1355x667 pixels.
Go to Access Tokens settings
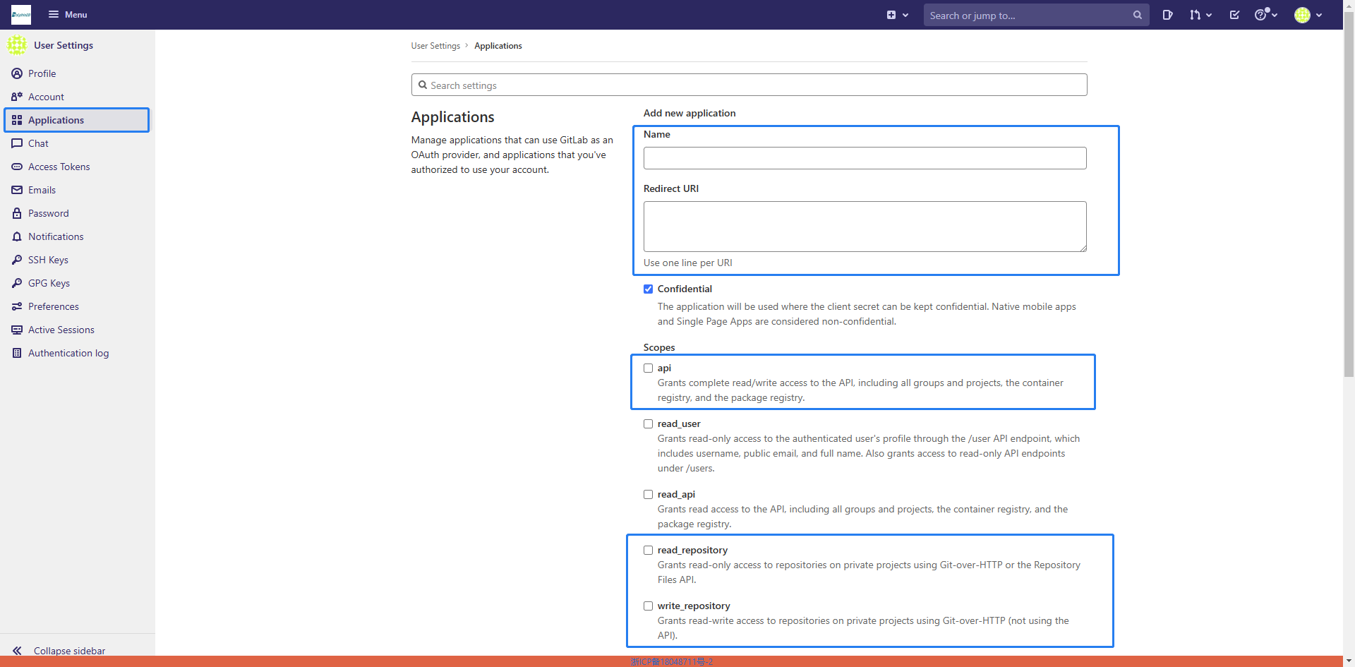(59, 167)
